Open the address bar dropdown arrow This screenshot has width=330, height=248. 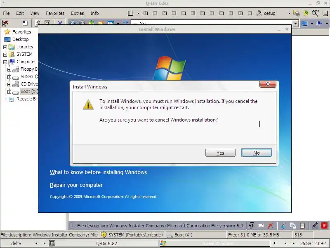pyautogui.click(x=295, y=23)
